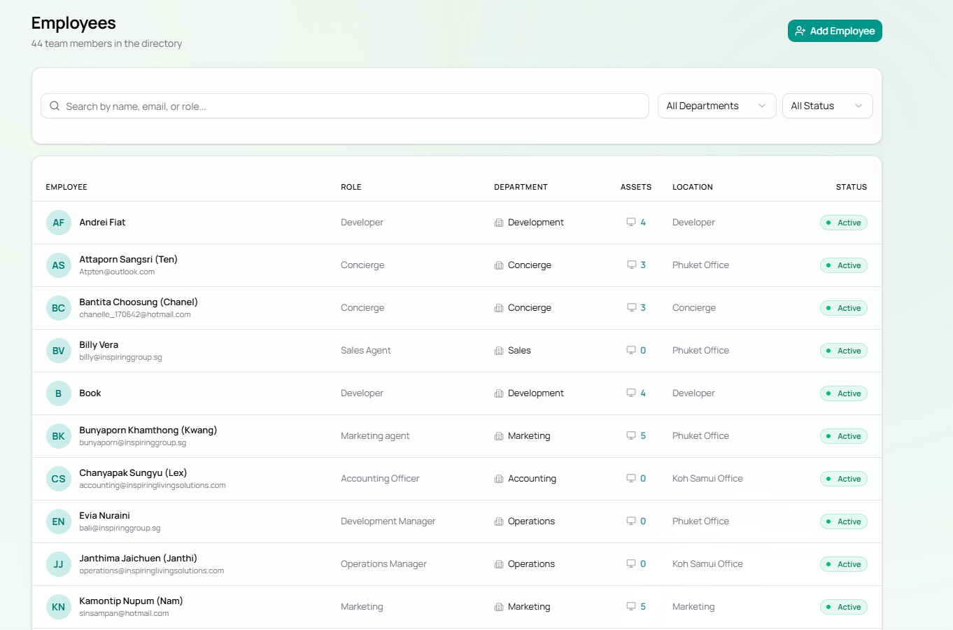Click the department icon in Billy Vera's Sales row

coord(499,351)
